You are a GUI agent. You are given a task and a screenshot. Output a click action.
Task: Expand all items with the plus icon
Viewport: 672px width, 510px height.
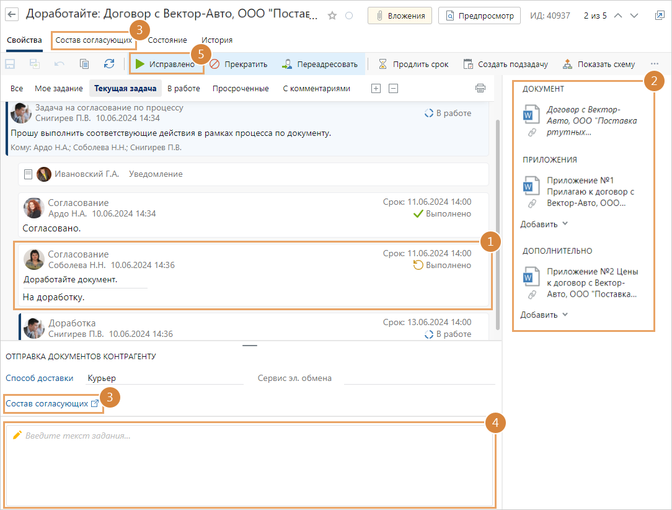click(x=376, y=88)
